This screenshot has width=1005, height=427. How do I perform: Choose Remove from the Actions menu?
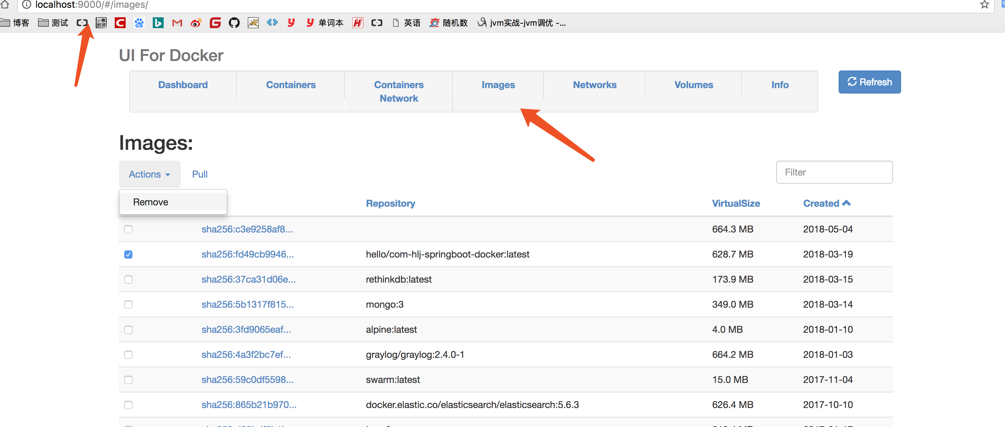click(151, 202)
